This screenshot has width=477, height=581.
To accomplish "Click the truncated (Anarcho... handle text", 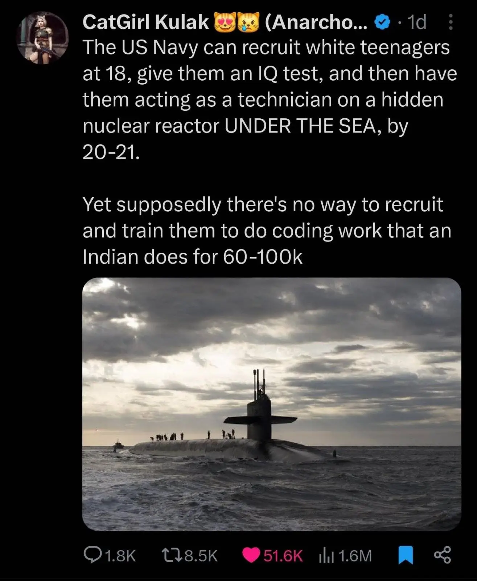I will point(316,23).
